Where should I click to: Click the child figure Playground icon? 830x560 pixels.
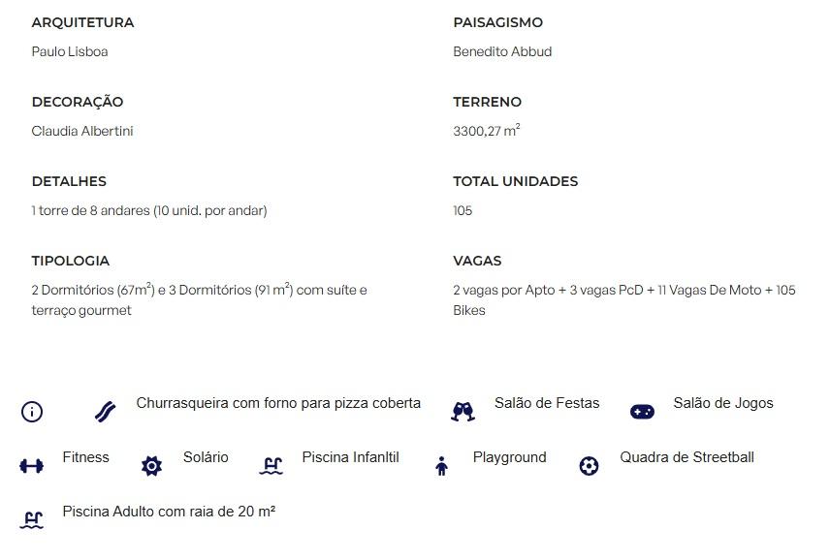(442, 466)
